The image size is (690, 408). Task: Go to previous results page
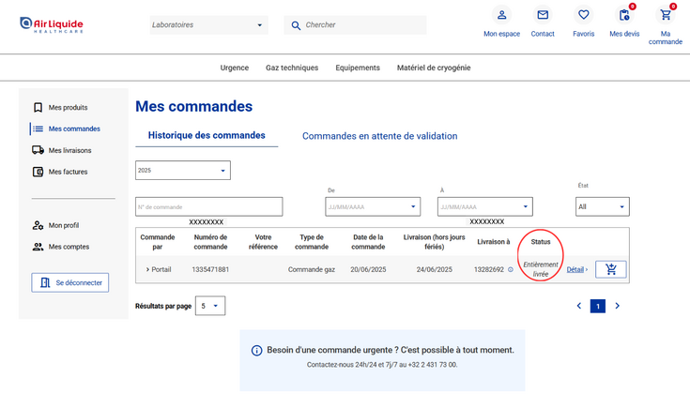tap(579, 306)
